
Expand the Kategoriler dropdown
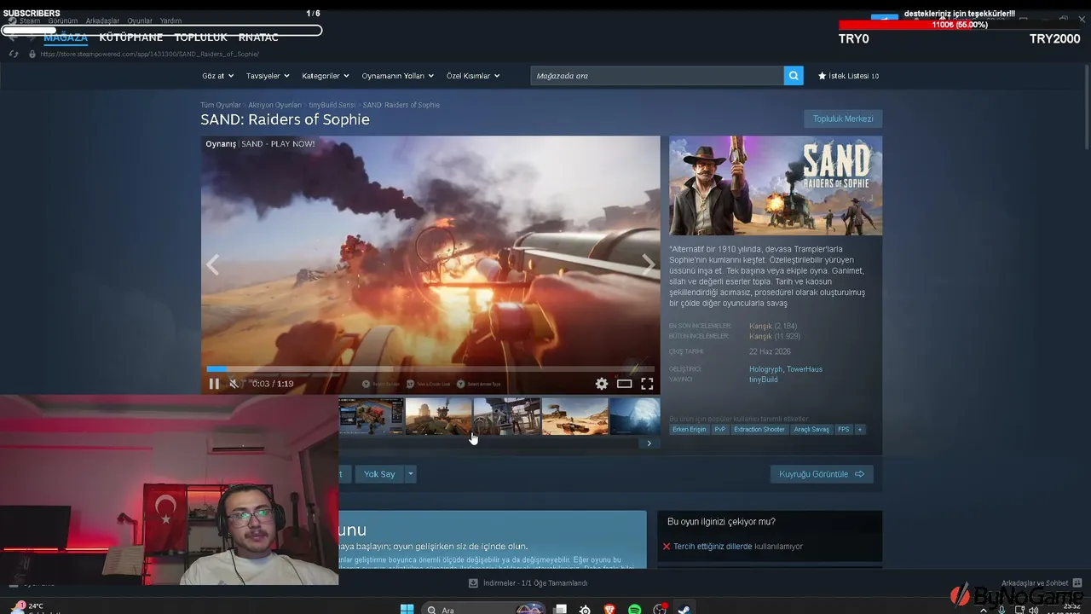tap(326, 76)
